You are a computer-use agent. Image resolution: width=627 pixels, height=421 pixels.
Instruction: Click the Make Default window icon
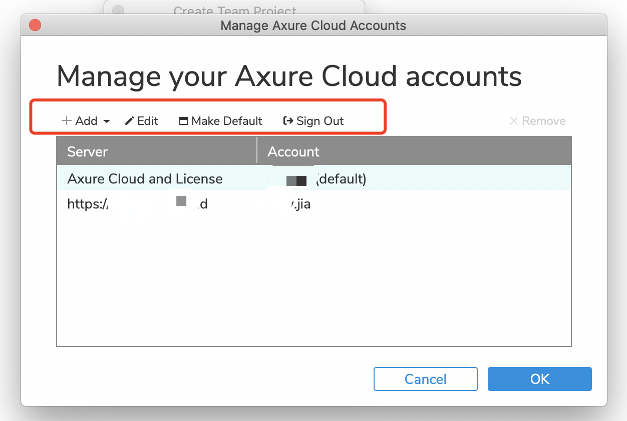184,121
